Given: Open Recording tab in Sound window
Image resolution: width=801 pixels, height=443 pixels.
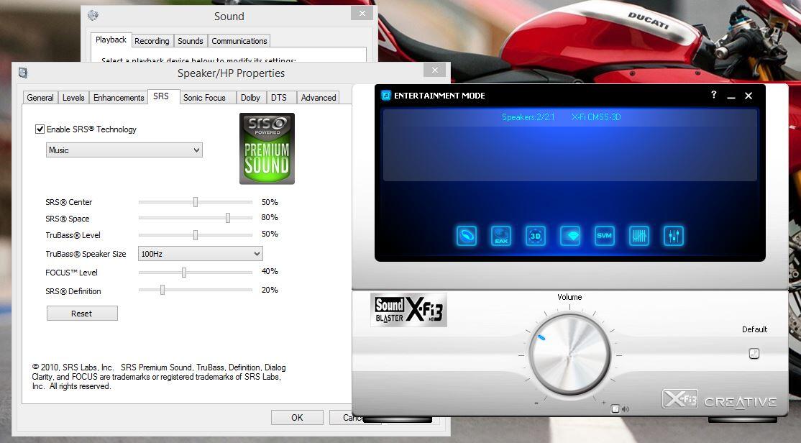Looking at the screenshot, I should (x=152, y=41).
